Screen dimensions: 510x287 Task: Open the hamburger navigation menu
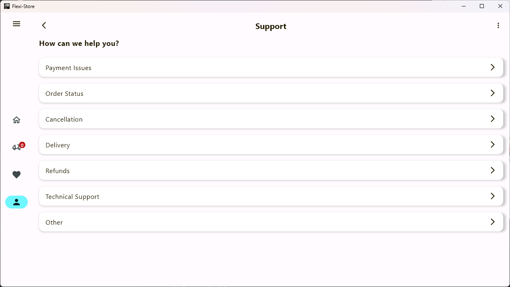[x=17, y=24]
